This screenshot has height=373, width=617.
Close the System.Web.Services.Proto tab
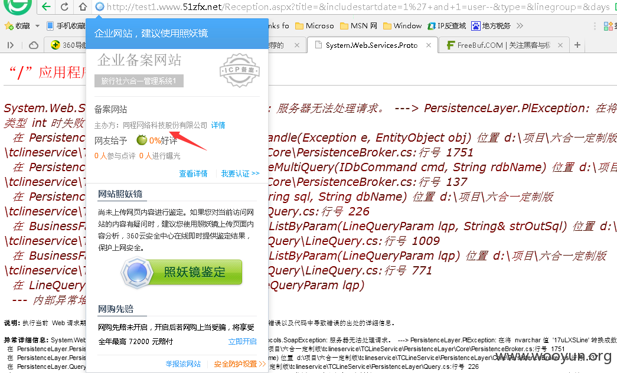pyautogui.click(x=429, y=45)
